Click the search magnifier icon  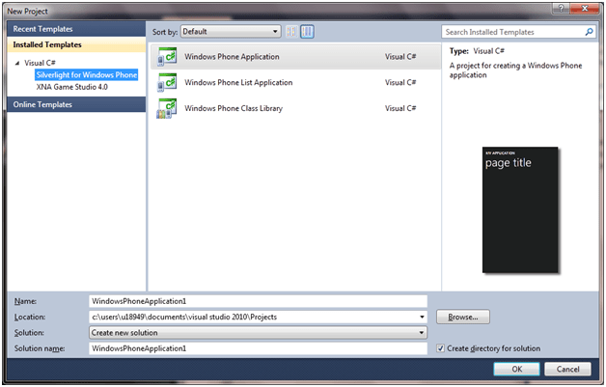[589, 32]
